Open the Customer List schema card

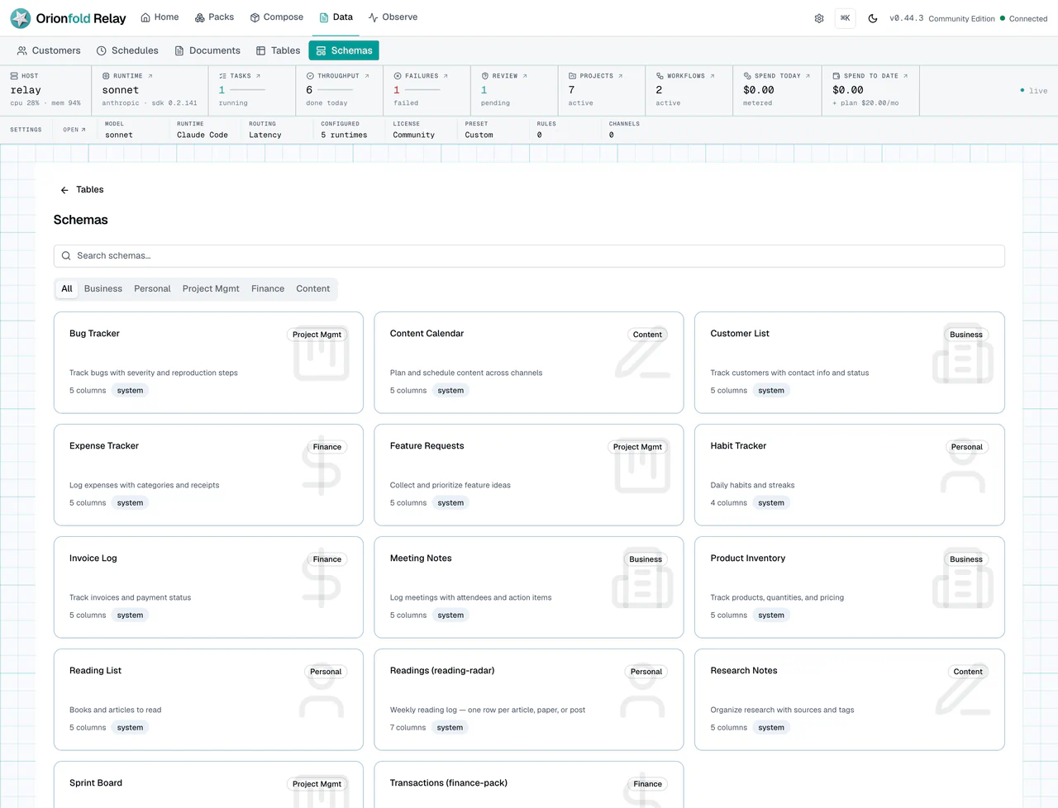[x=850, y=363]
